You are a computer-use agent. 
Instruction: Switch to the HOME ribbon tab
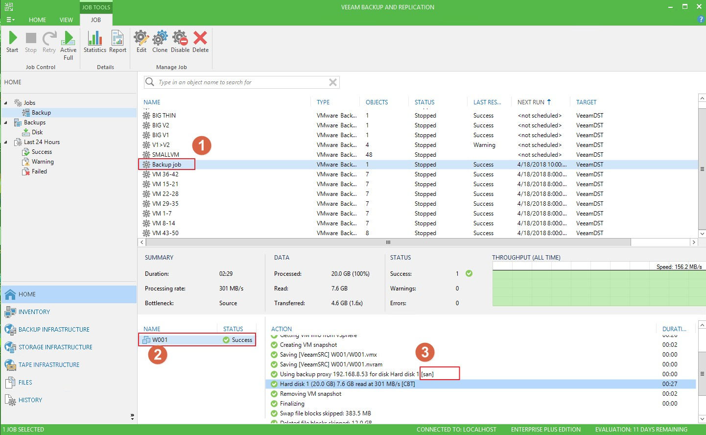37,20
